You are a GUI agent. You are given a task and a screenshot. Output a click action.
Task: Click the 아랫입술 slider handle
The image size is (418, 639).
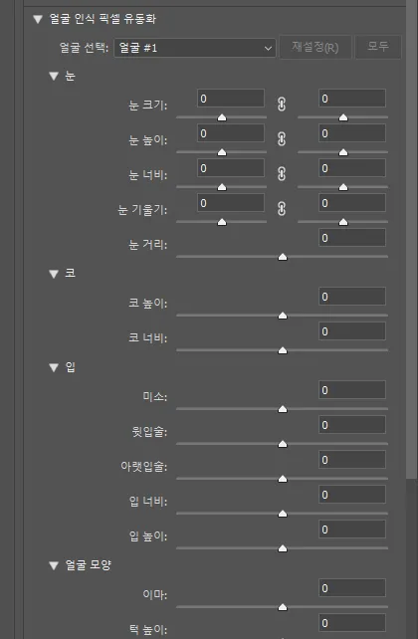tap(283, 479)
